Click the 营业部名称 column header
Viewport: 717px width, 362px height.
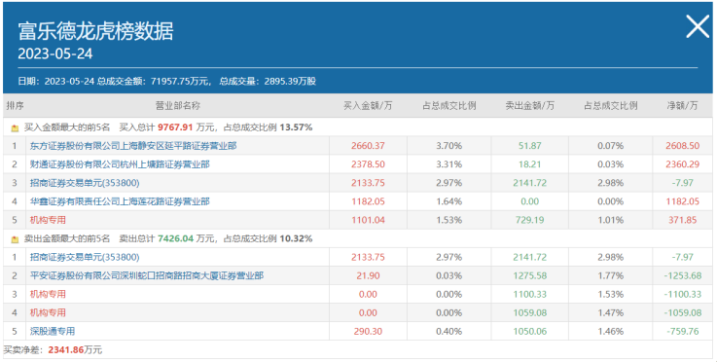click(x=178, y=106)
